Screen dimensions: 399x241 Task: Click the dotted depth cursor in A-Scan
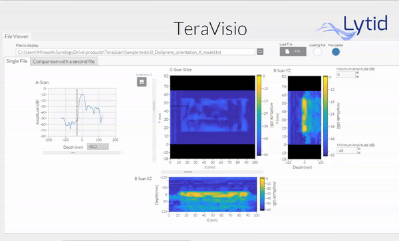(77, 112)
